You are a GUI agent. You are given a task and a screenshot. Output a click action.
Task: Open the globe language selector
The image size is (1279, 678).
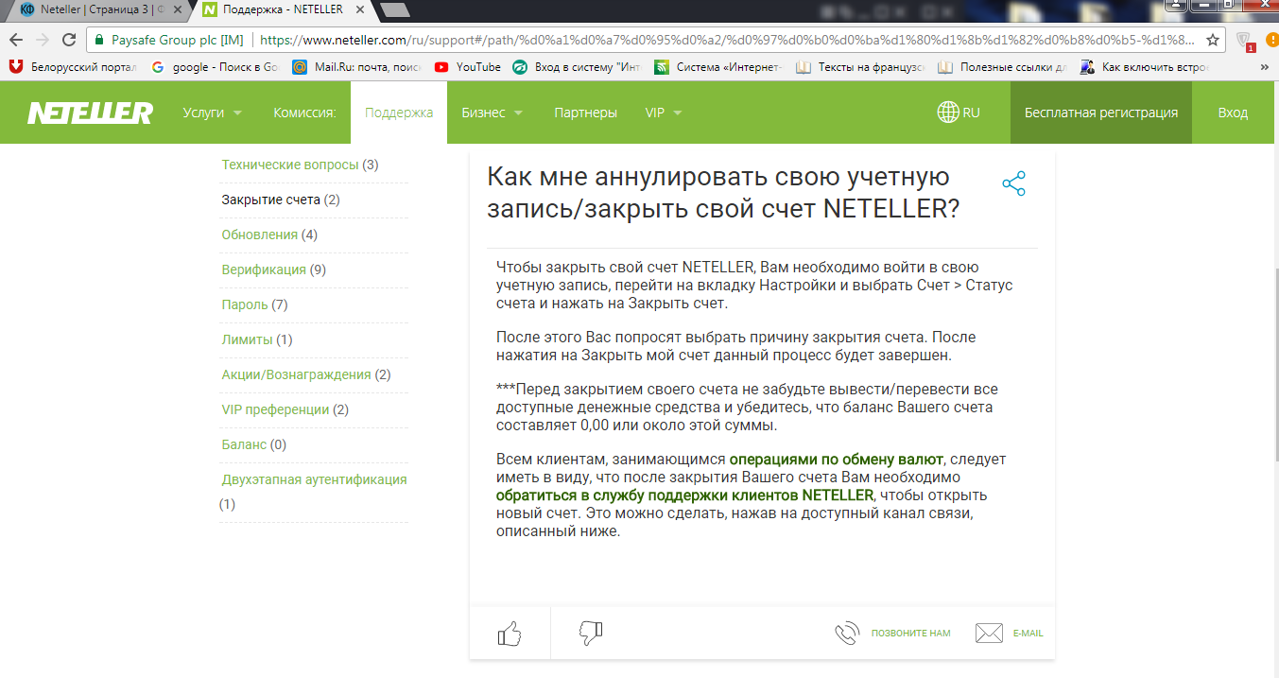point(958,113)
